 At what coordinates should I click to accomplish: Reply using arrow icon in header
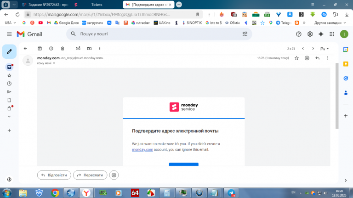click(x=318, y=58)
